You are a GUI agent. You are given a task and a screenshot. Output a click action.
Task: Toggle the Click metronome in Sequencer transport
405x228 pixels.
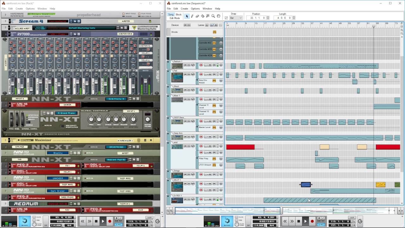click(x=236, y=217)
